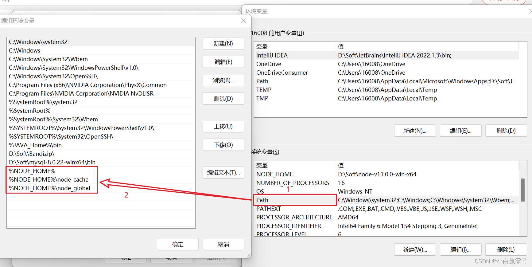This screenshot has height=267, width=532.
Task: Click 编辑(E)... under user variables
Action: coord(460,131)
